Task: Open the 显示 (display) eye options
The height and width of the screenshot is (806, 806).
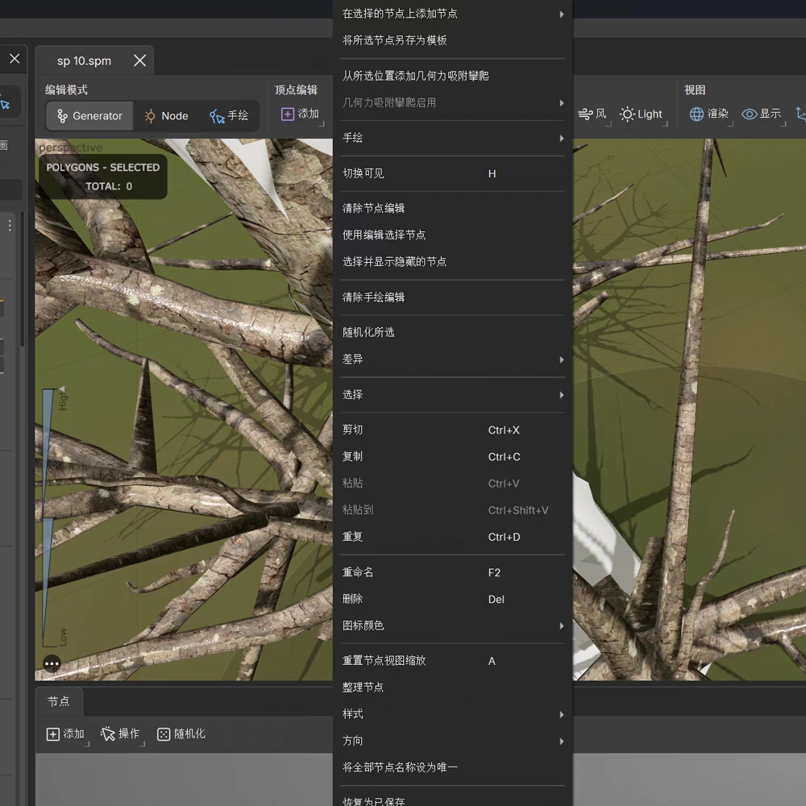Action: click(762, 114)
